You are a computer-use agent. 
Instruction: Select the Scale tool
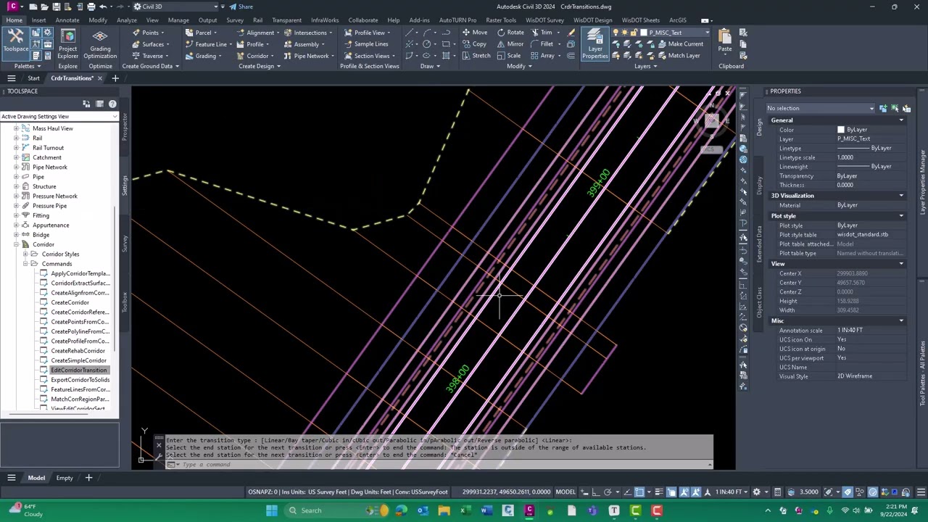tap(508, 56)
